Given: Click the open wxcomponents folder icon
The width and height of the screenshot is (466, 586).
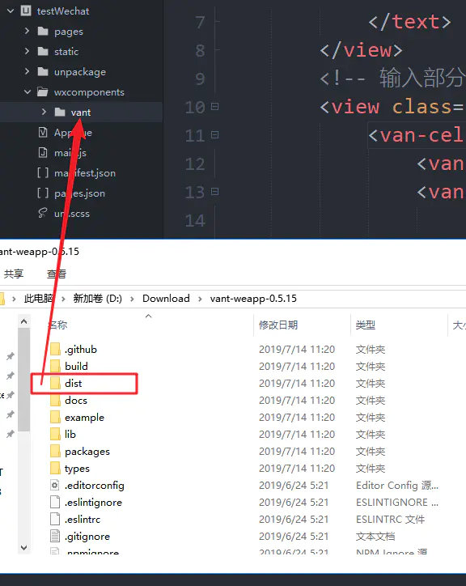Looking at the screenshot, I should click(x=43, y=91).
